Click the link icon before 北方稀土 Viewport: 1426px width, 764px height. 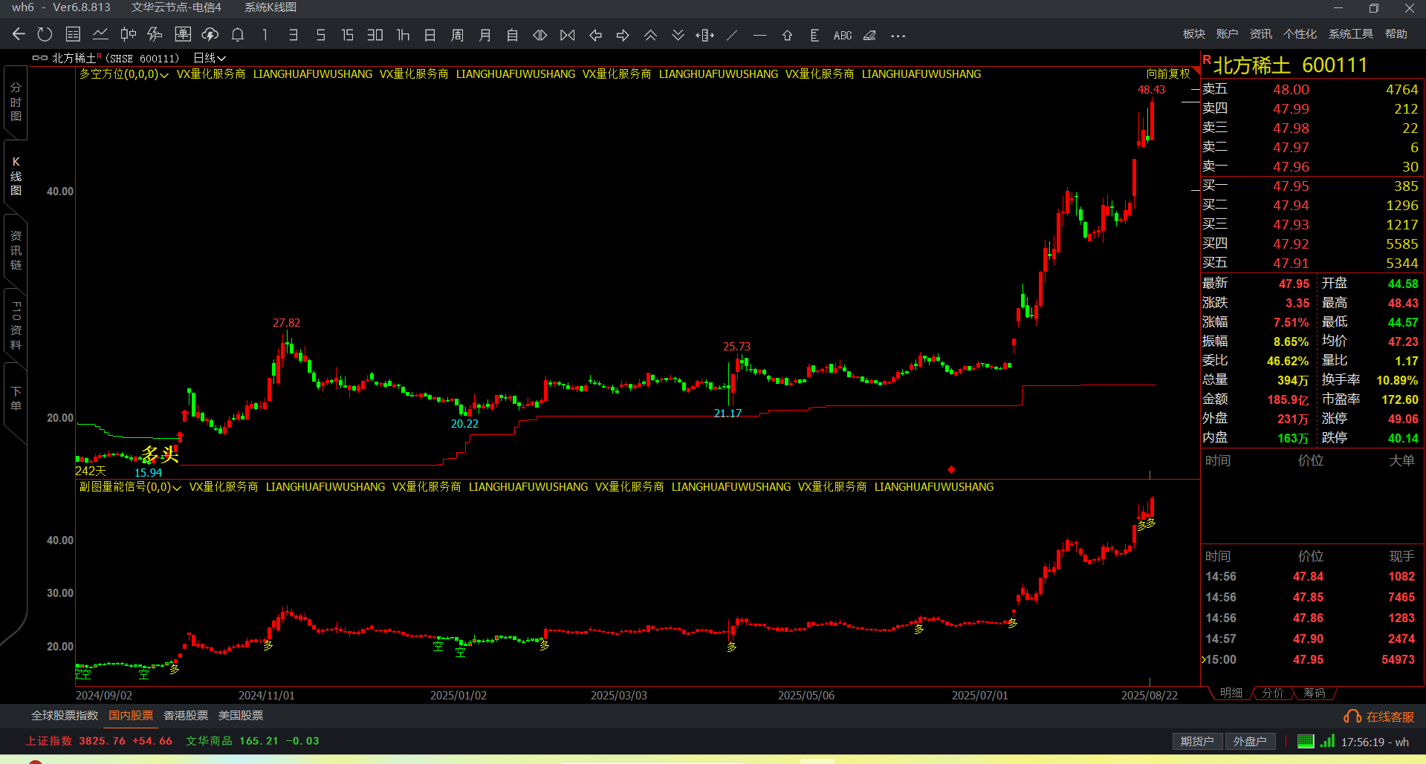click(39, 58)
